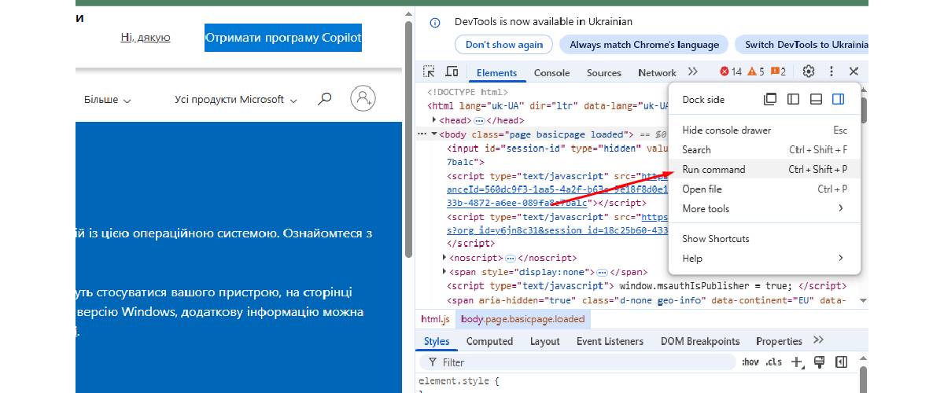Close DevTools with the X icon
944x393 pixels.
click(x=854, y=72)
